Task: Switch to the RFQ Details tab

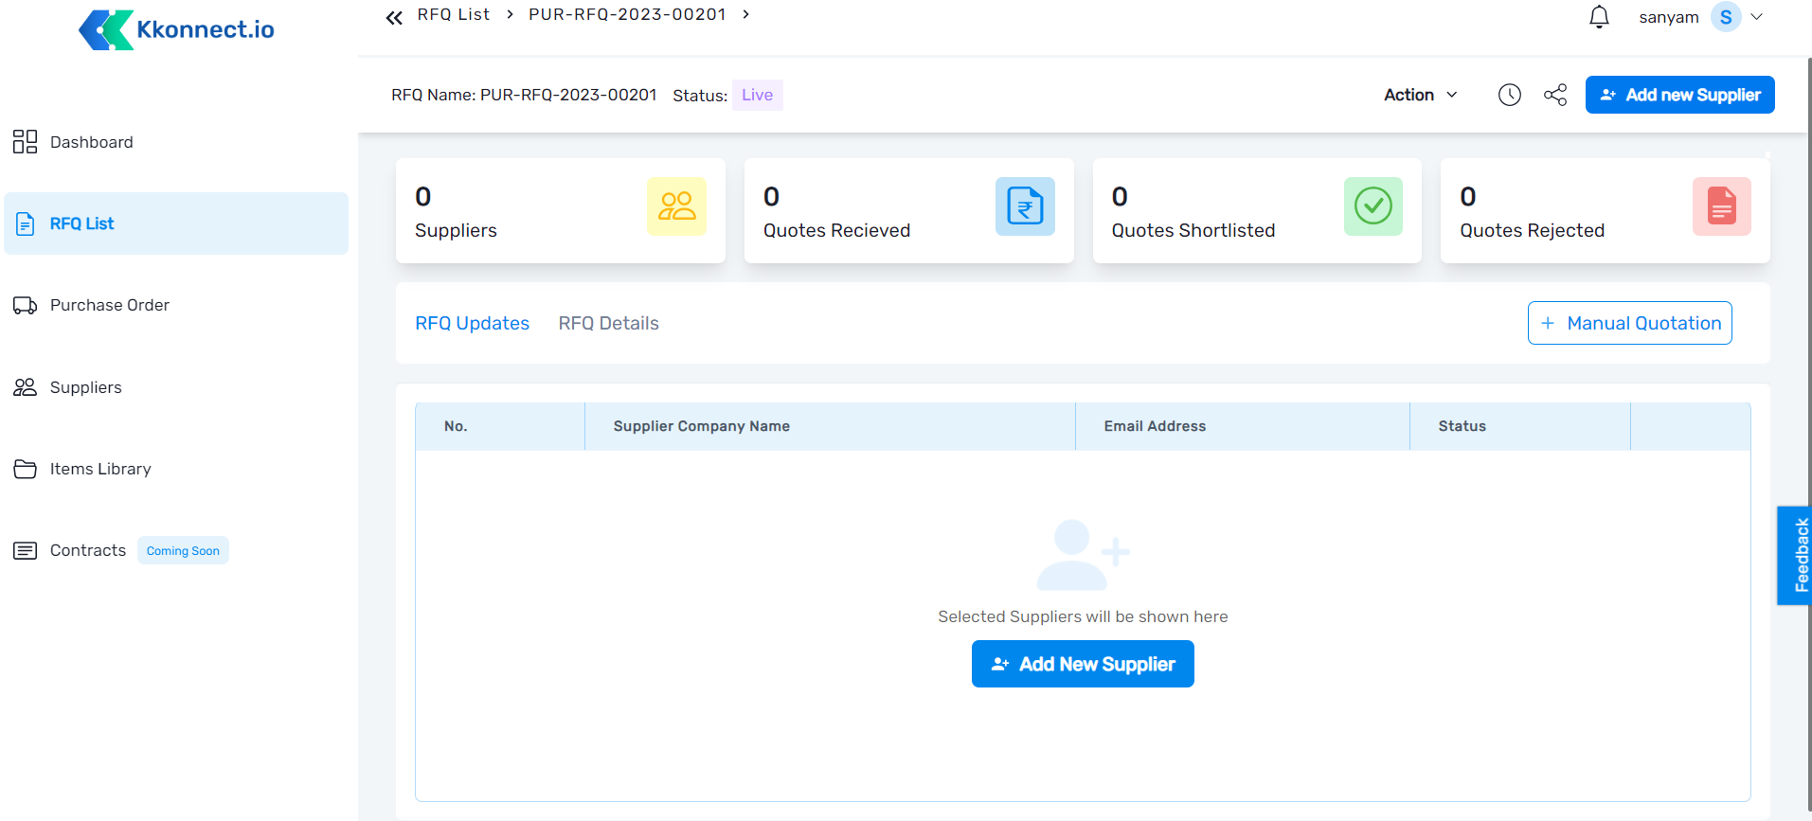Action: pyautogui.click(x=608, y=323)
